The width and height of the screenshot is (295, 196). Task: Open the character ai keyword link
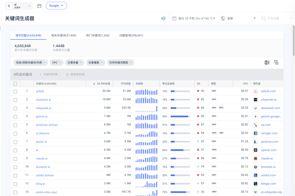tap(43, 100)
